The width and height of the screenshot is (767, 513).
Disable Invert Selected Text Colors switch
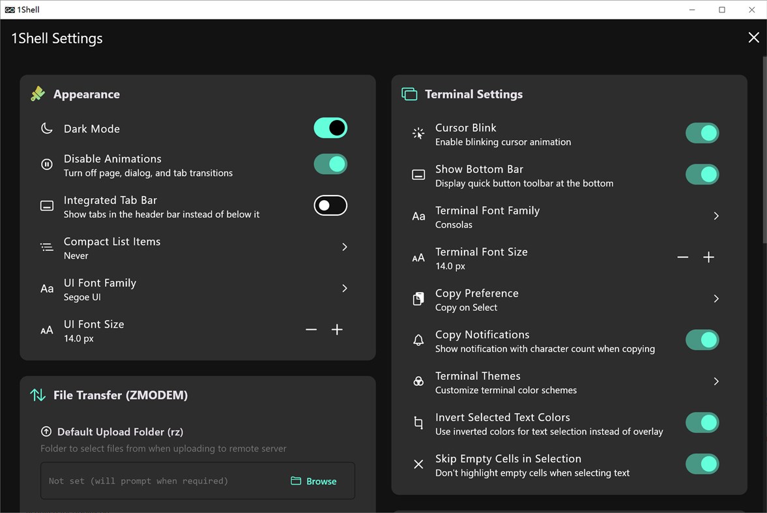coord(702,422)
